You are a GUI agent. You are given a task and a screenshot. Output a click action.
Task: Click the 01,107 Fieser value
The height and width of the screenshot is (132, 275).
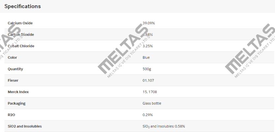click(148, 81)
